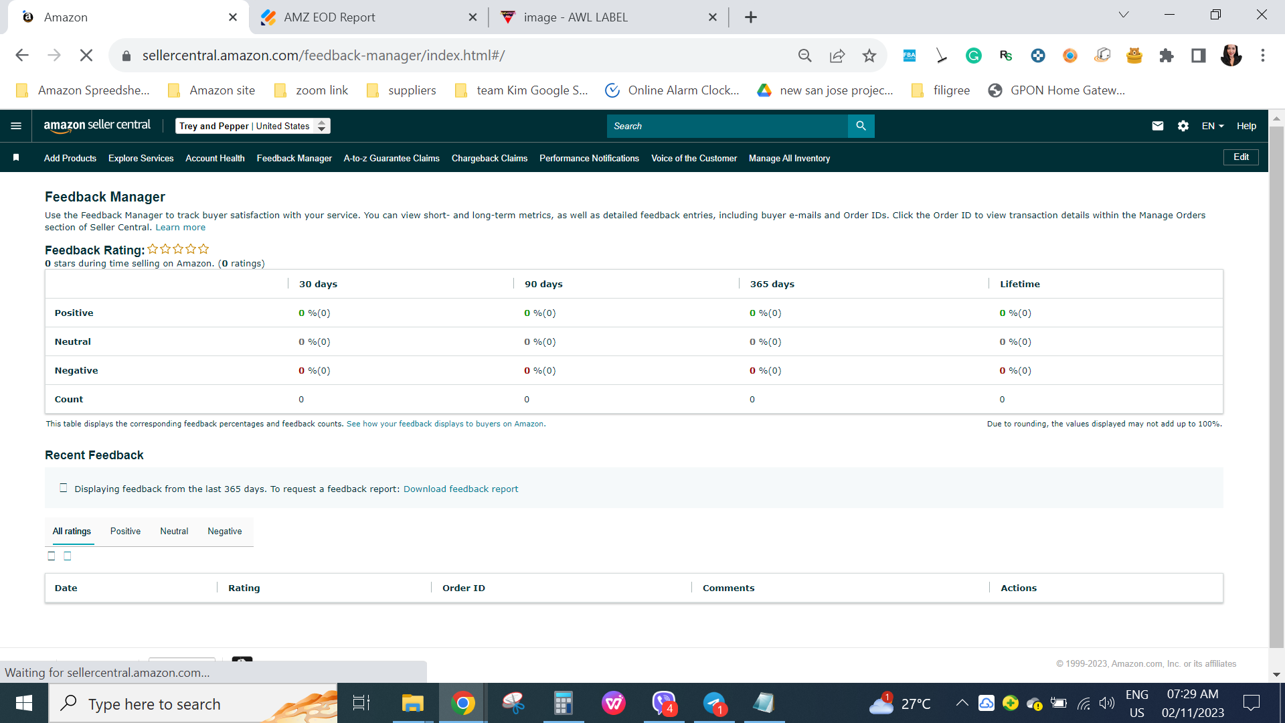The width and height of the screenshot is (1285, 723).
Task: Open File Explorer from taskbar
Action: (413, 704)
